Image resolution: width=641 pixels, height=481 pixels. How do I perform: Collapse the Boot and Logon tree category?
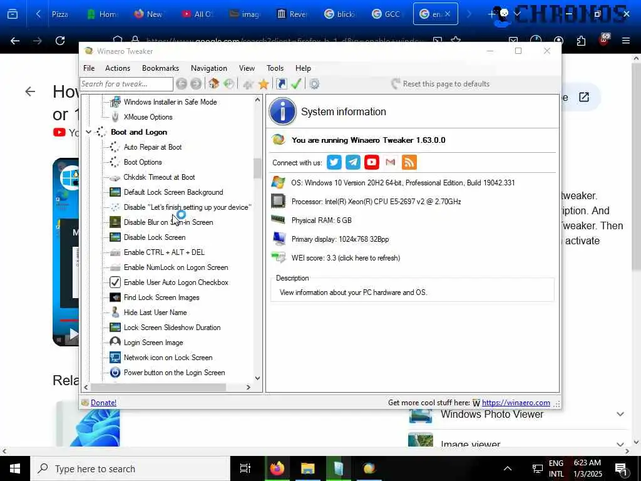[x=88, y=132]
